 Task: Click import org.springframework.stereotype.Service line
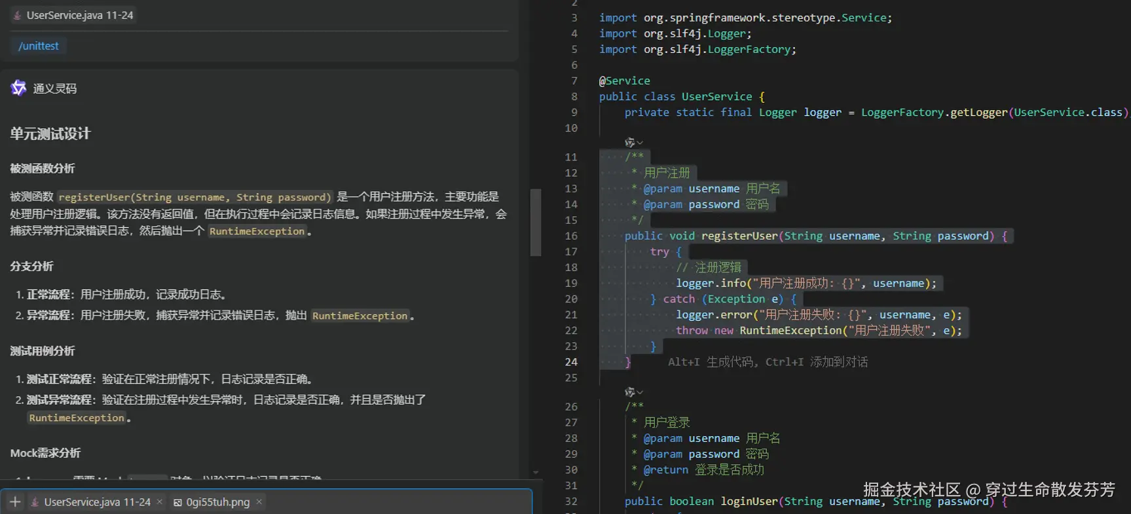(x=745, y=18)
